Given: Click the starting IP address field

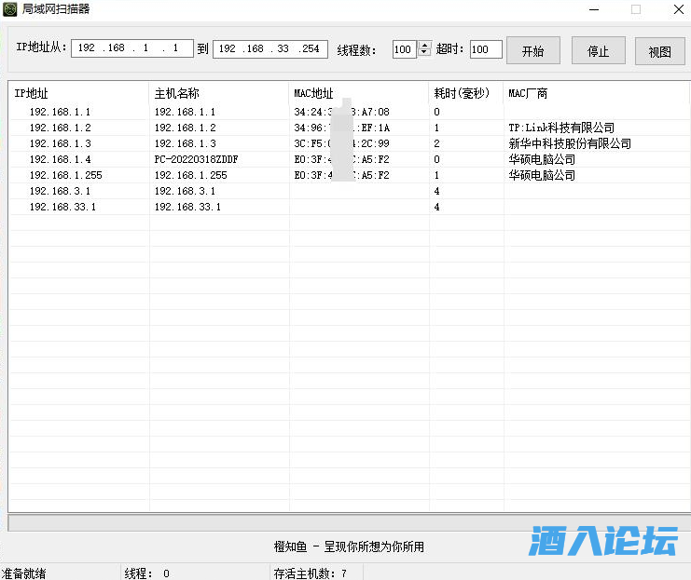Looking at the screenshot, I should pos(131,48).
